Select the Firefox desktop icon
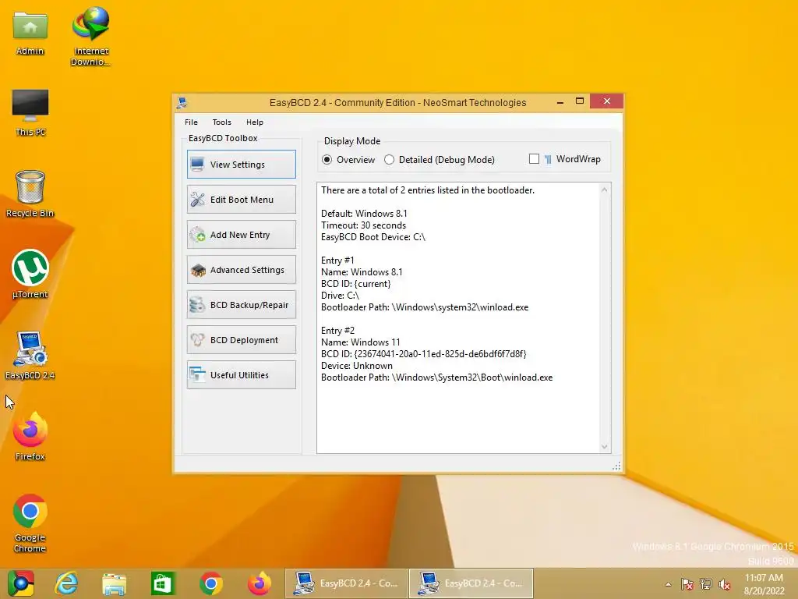 pos(30,437)
